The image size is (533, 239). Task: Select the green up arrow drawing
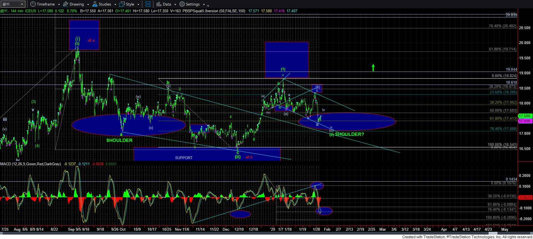point(373,68)
